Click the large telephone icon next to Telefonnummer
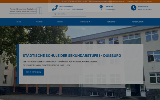Screen dimensions: 160x100 55,8
